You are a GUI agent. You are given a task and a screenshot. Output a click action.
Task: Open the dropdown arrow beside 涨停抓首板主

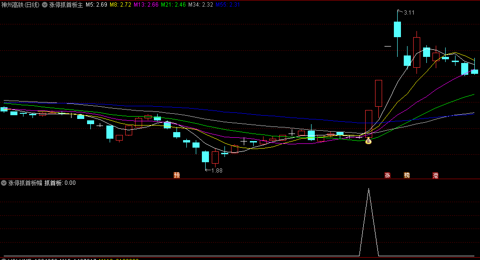point(45,5)
